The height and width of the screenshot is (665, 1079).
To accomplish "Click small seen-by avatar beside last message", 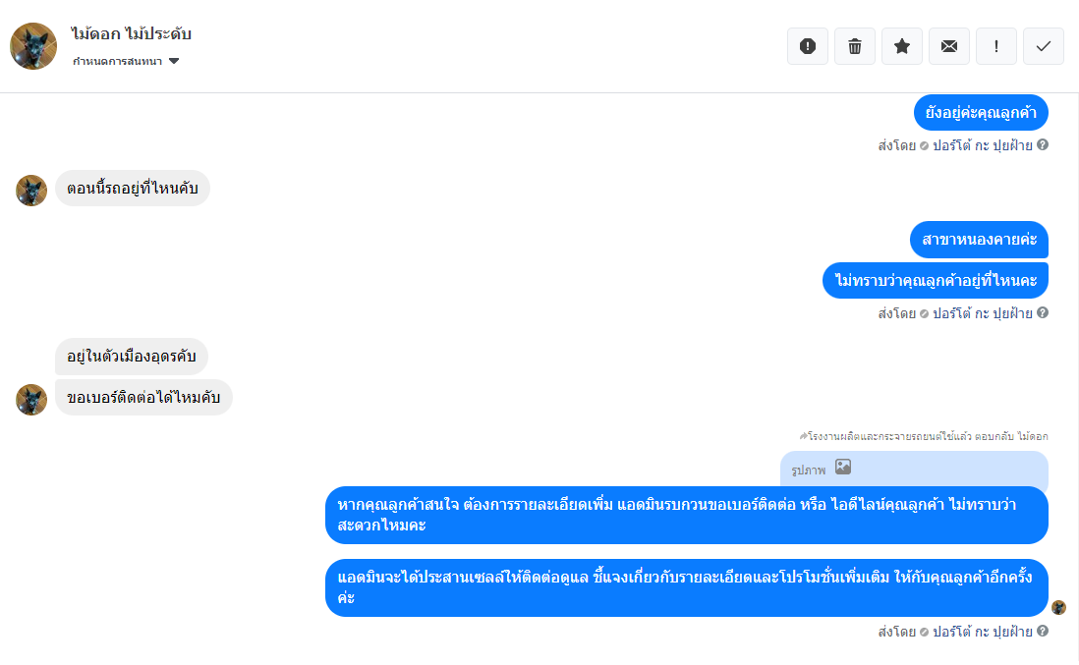I will pos(1058,607).
